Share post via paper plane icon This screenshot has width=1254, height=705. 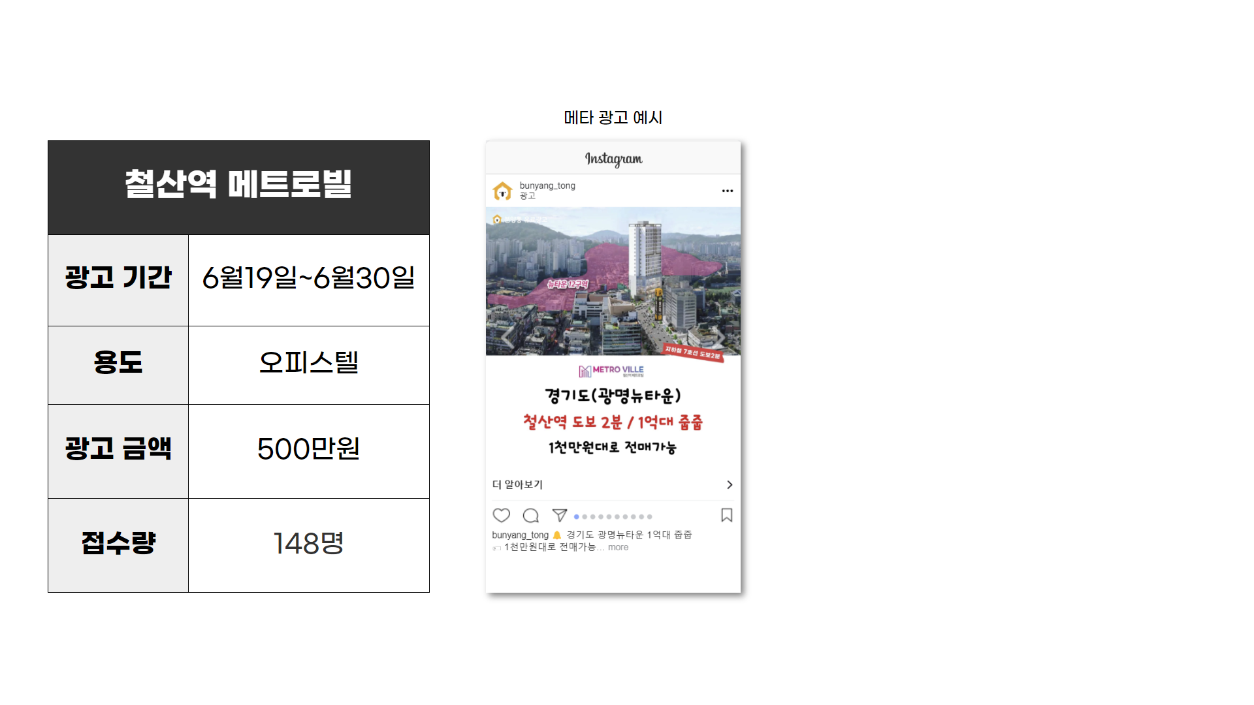click(560, 515)
